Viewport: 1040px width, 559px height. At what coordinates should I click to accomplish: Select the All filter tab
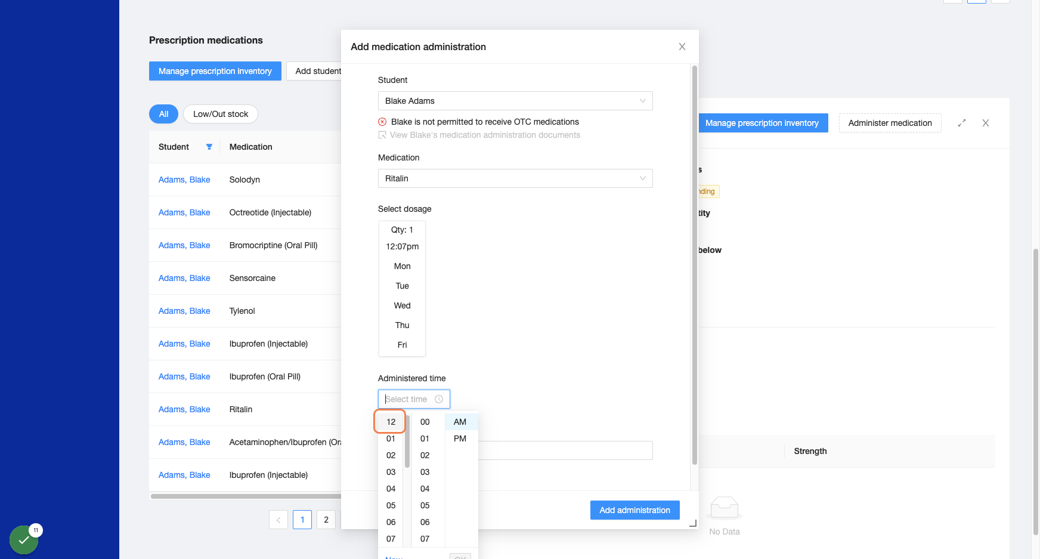(x=163, y=114)
